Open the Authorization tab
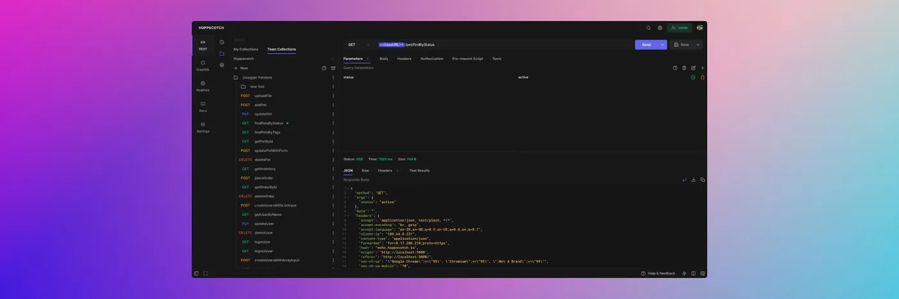899x299 pixels. (x=432, y=59)
